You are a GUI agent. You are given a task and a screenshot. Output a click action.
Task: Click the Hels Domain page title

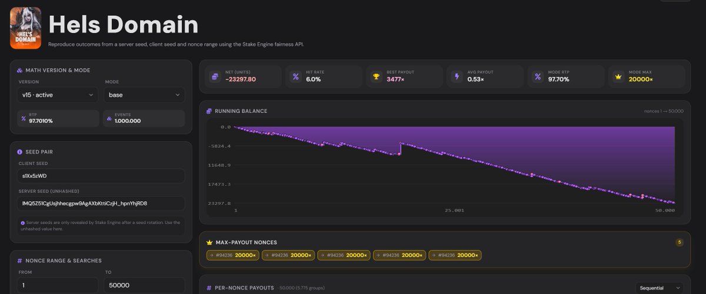pyautogui.click(x=123, y=24)
